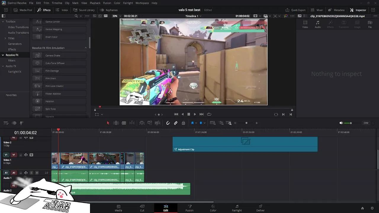The width and height of the screenshot is (379, 213).
Task: Open the Keyframes panel
Action: pyautogui.click(x=109, y=10)
